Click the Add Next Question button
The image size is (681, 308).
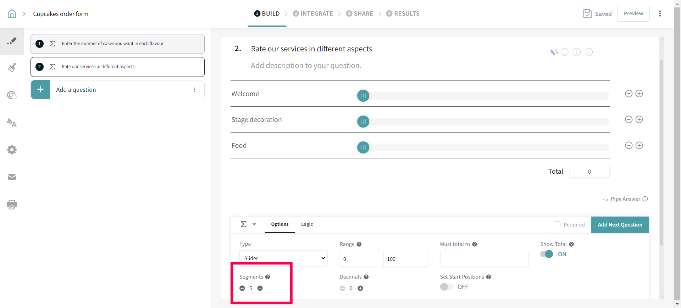(x=620, y=225)
